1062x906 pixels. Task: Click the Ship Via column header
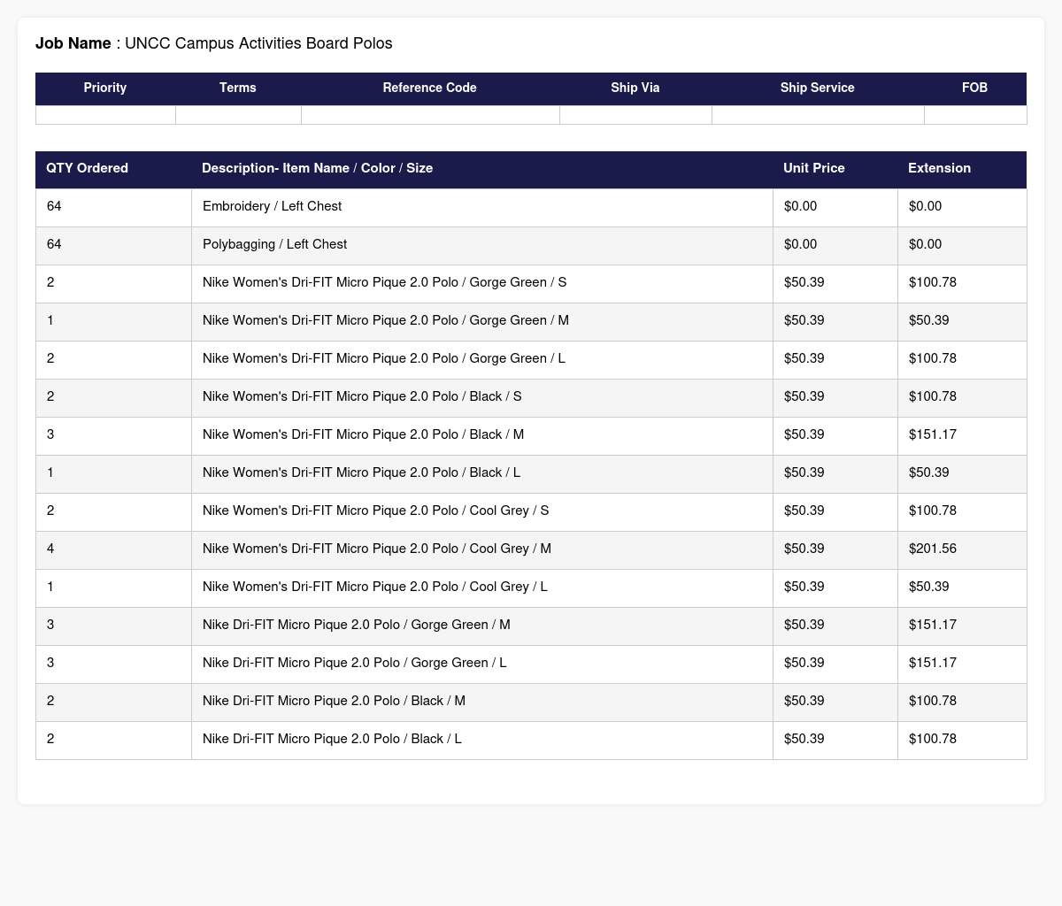(x=635, y=88)
